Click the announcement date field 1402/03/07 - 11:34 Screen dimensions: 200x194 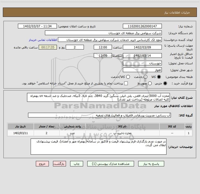pyautogui.click(x=37, y=26)
